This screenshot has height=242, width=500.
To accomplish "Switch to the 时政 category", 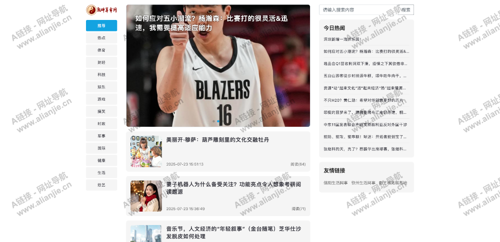I will (x=101, y=124).
